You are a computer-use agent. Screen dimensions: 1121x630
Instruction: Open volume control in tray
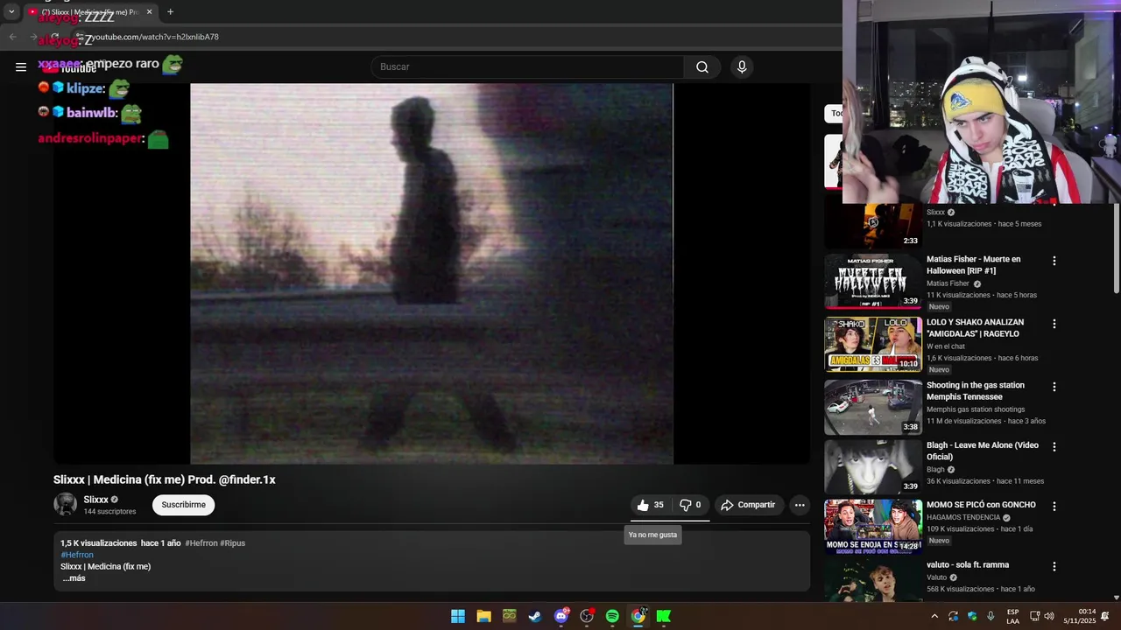point(1048,617)
